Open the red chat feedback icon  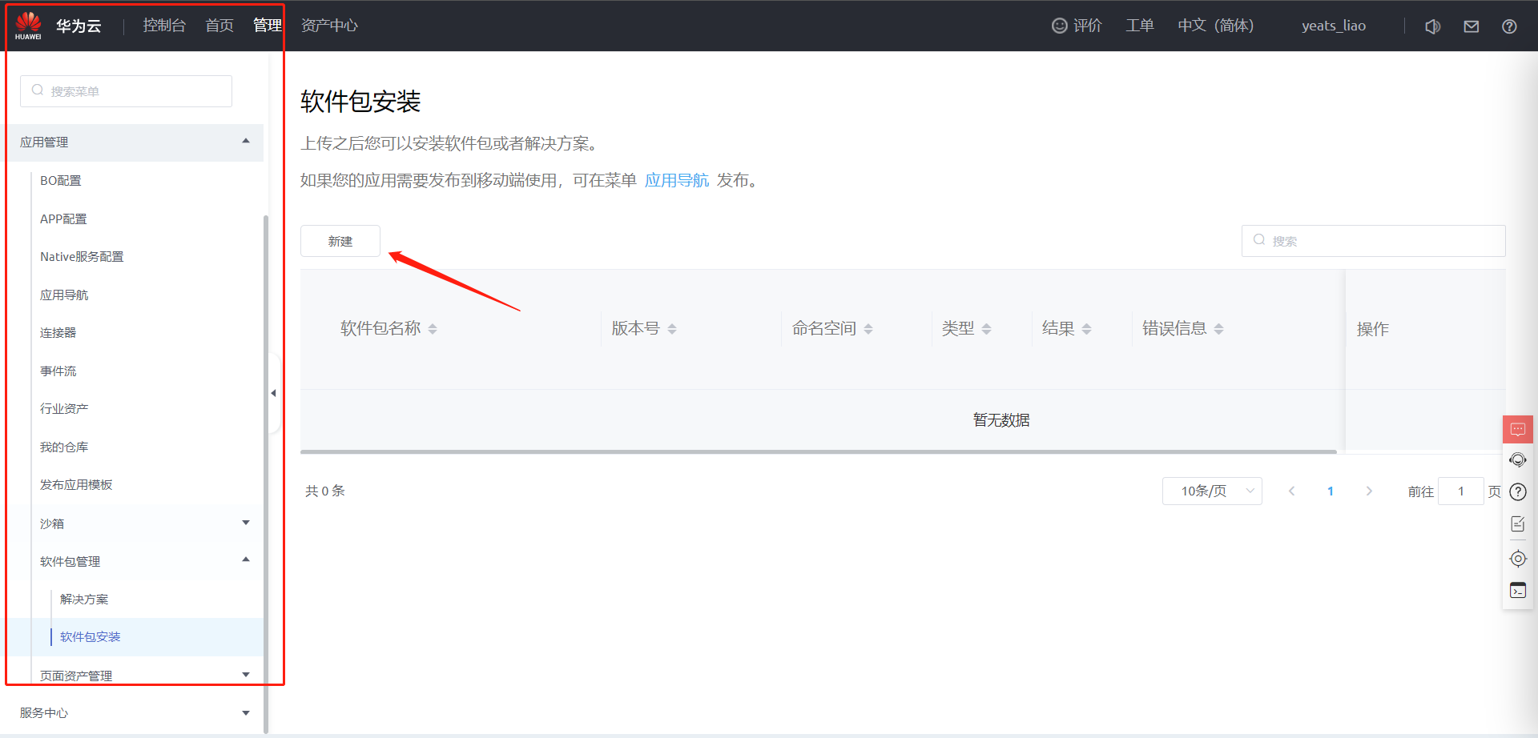(x=1518, y=430)
